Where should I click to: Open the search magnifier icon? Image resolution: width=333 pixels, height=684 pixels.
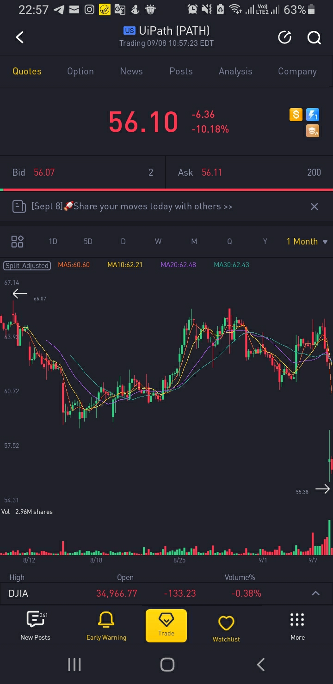(x=314, y=37)
